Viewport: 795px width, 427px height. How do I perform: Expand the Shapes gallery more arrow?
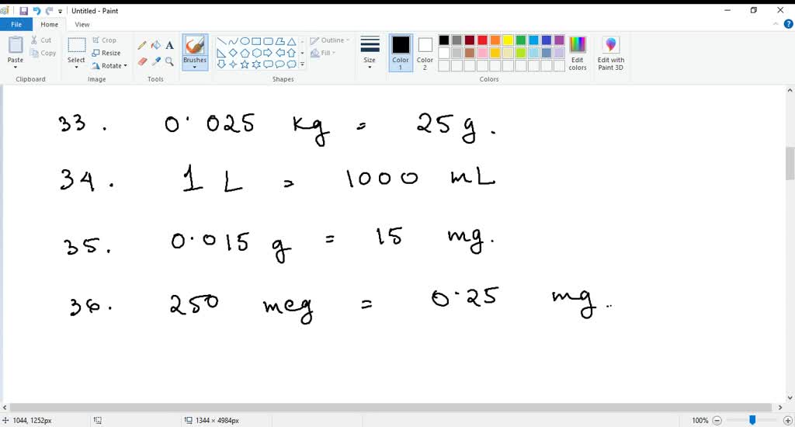(x=302, y=64)
